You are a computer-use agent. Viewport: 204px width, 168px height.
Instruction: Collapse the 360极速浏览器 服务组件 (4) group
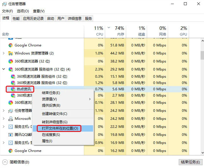pos(4,69)
